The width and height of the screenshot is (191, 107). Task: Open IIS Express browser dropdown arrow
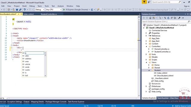89,10
